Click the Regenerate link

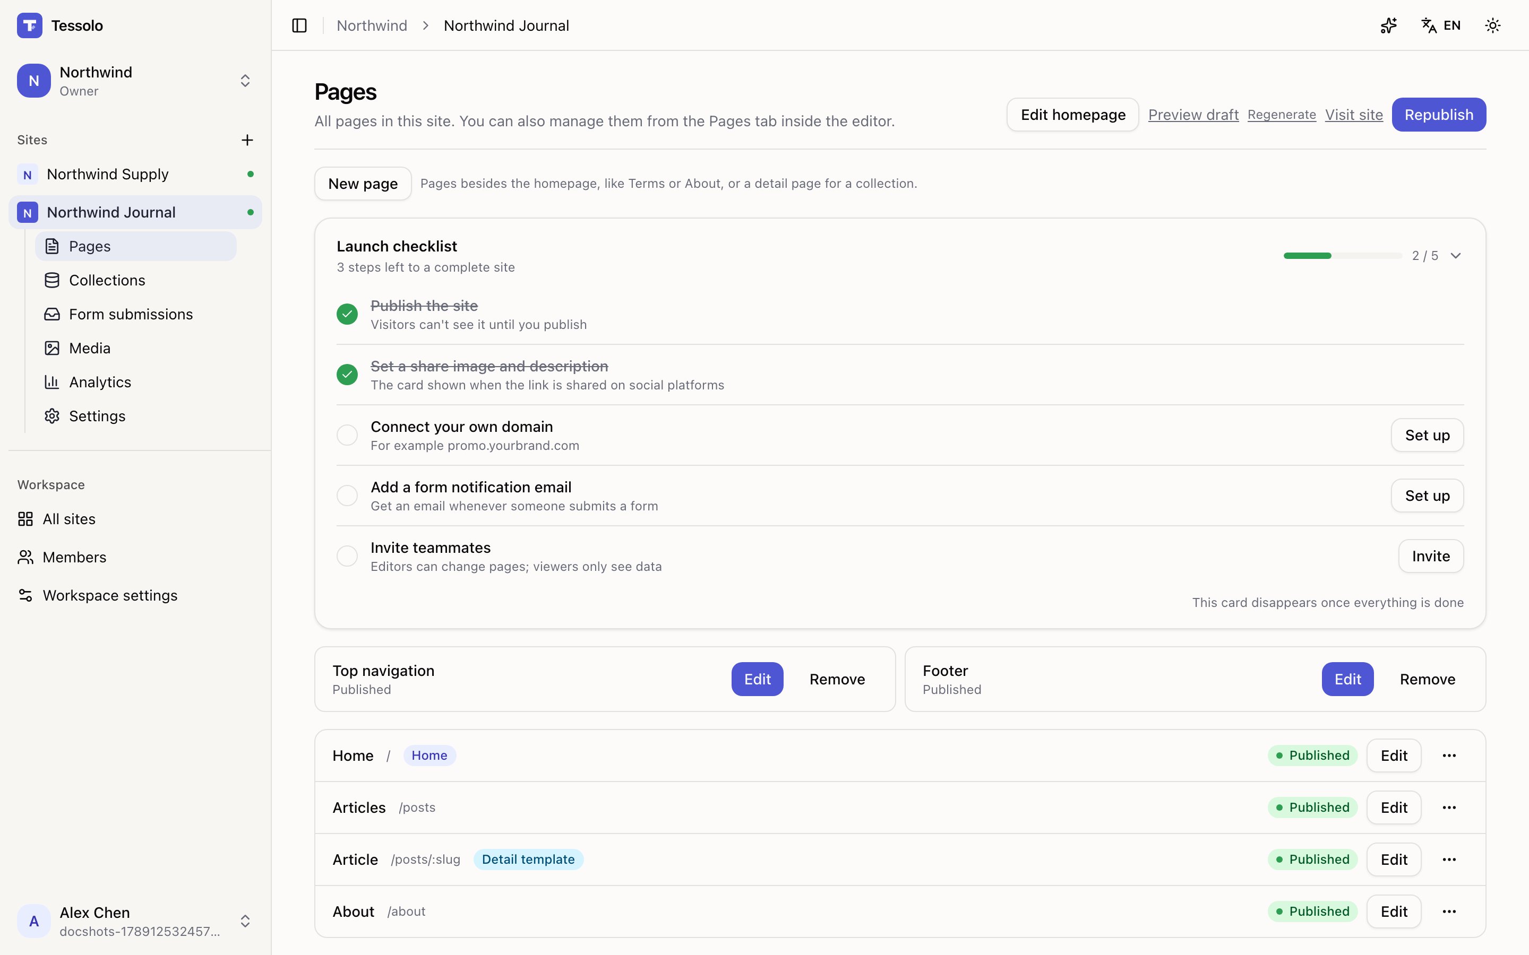1281,114
